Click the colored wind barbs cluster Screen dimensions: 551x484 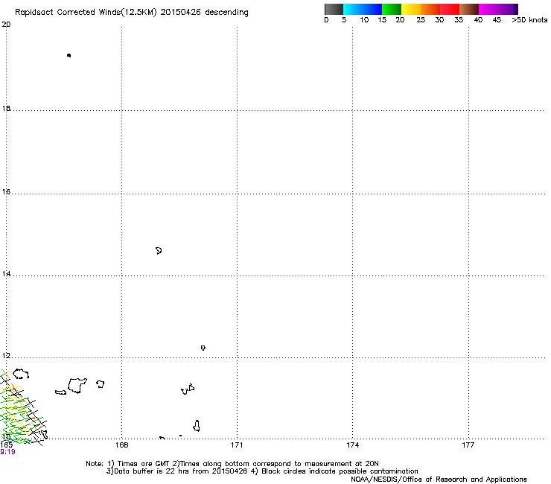coord(22,408)
